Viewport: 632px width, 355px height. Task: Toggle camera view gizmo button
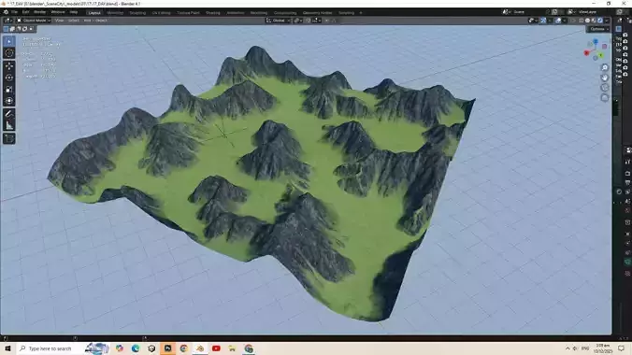pyautogui.click(x=605, y=88)
